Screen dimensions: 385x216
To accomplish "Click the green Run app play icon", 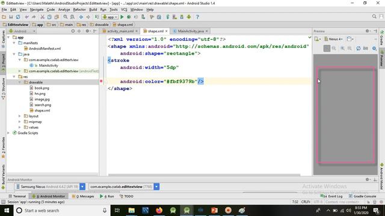I will coord(122,17).
